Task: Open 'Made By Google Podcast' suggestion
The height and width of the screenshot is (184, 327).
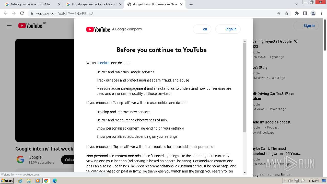Action: click(x=272, y=122)
